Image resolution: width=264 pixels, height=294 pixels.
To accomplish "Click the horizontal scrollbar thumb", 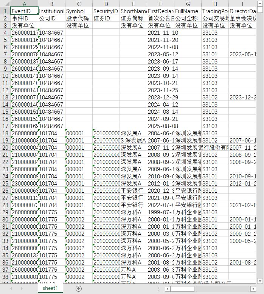I will pos(182,289).
